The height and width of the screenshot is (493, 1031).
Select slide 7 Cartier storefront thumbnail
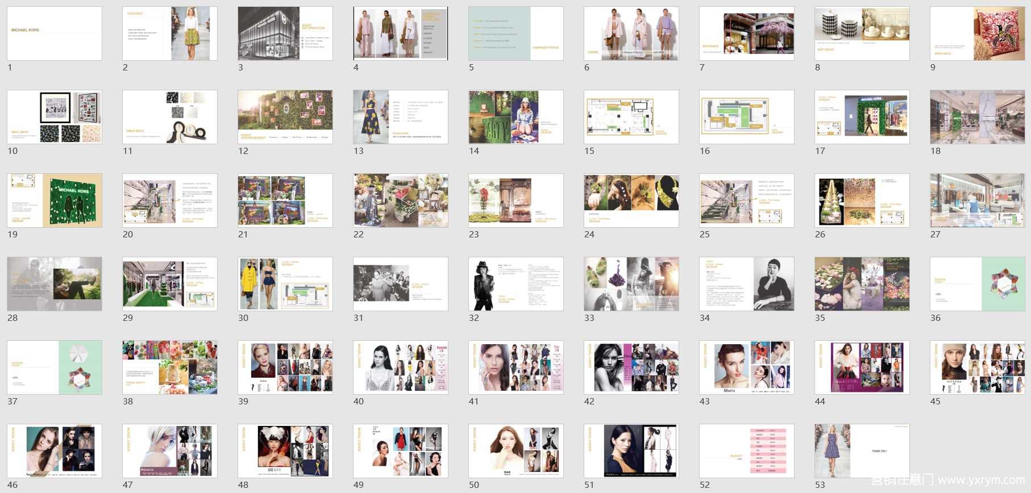click(747, 34)
